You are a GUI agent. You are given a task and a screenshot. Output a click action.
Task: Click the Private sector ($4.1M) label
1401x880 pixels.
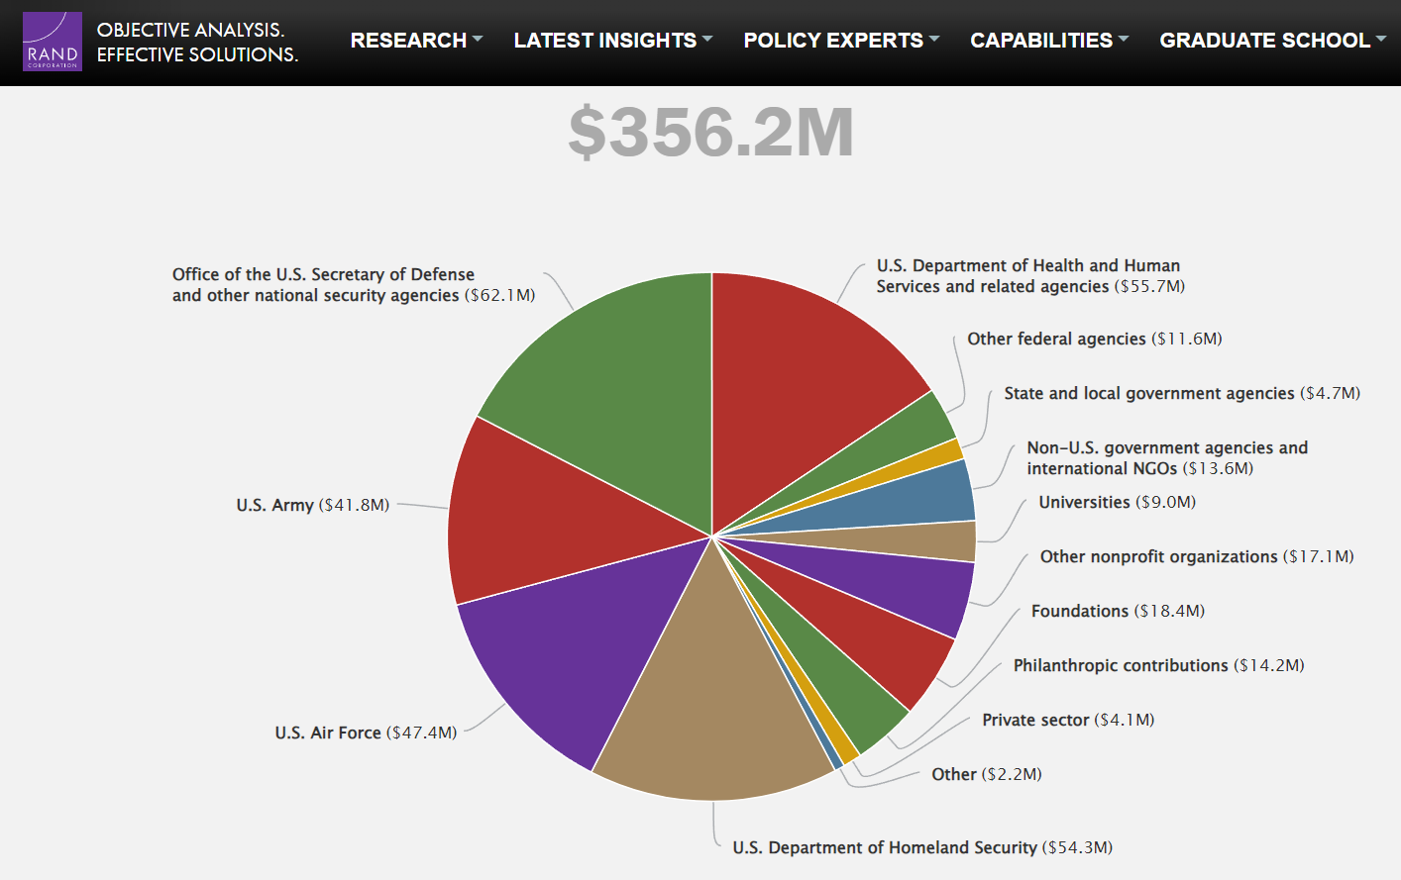1068,720
